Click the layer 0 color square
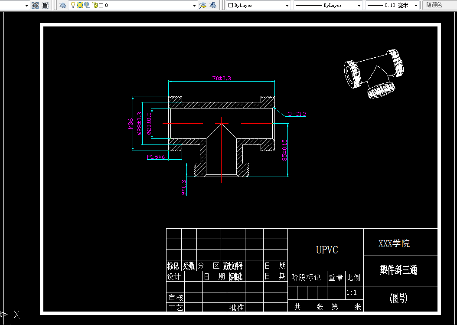Screen dimensions: 457x325 pyautogui.click(x=101, y=5)
